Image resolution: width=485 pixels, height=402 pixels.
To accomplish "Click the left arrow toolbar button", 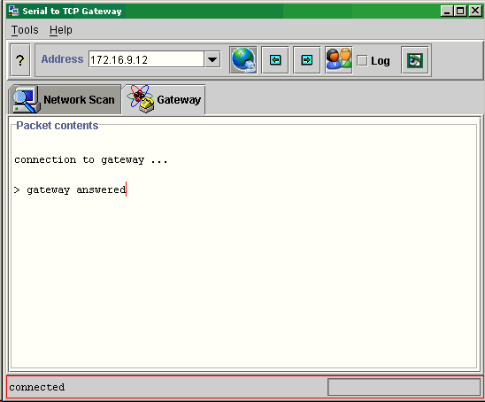I will pyautogui.click(x=275, y=60).
